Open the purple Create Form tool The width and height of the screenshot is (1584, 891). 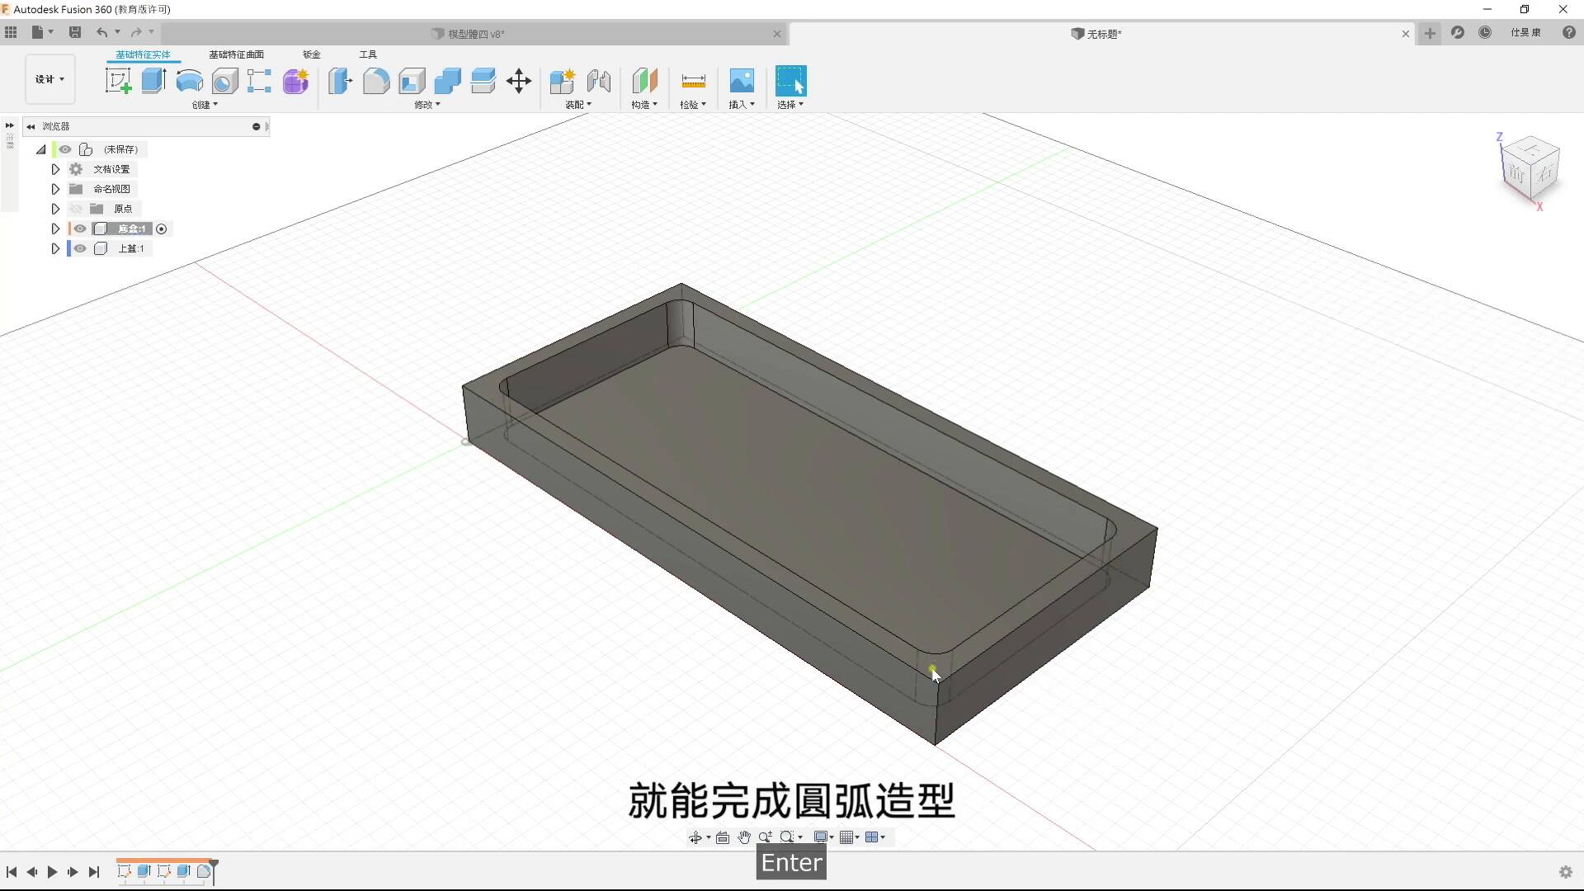click(295, 81)
